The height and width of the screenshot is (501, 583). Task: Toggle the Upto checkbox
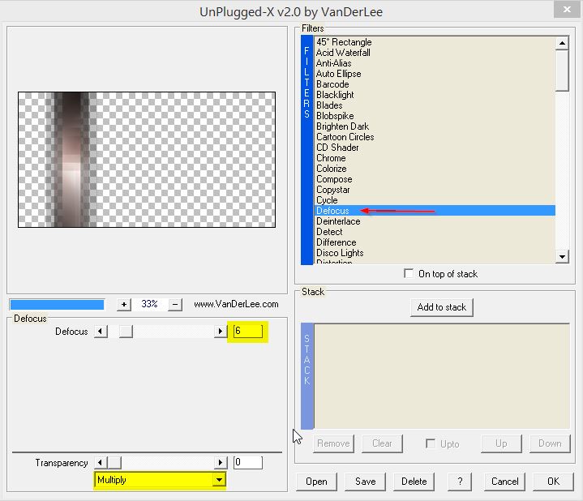[431, 443]
